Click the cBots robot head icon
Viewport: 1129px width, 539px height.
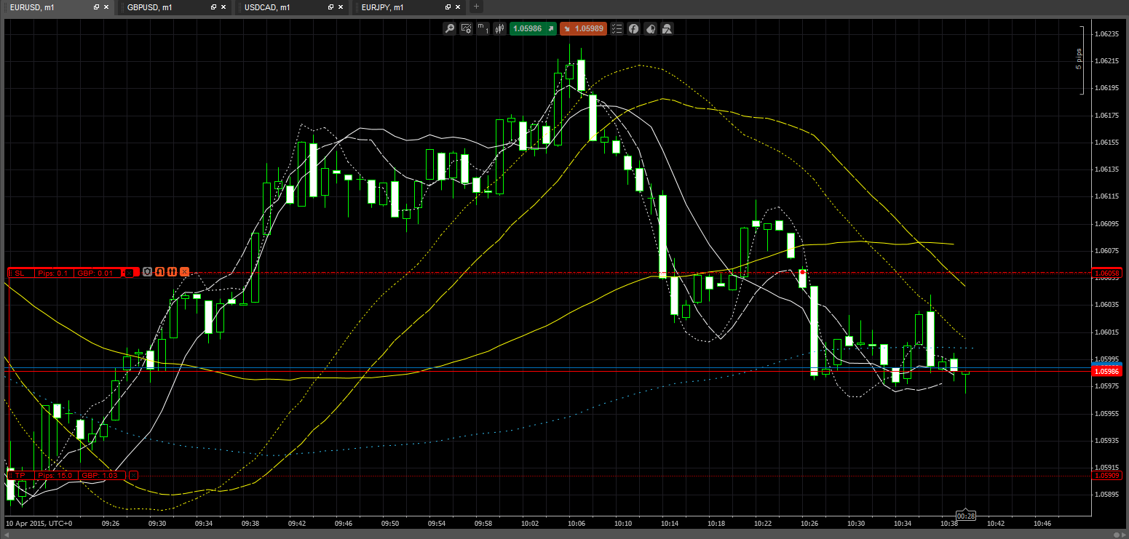coord(650,28)
